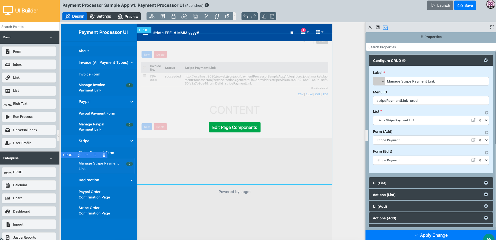Paste the copied element
This screenshot has height=240, width=496.
click(272, 16)
